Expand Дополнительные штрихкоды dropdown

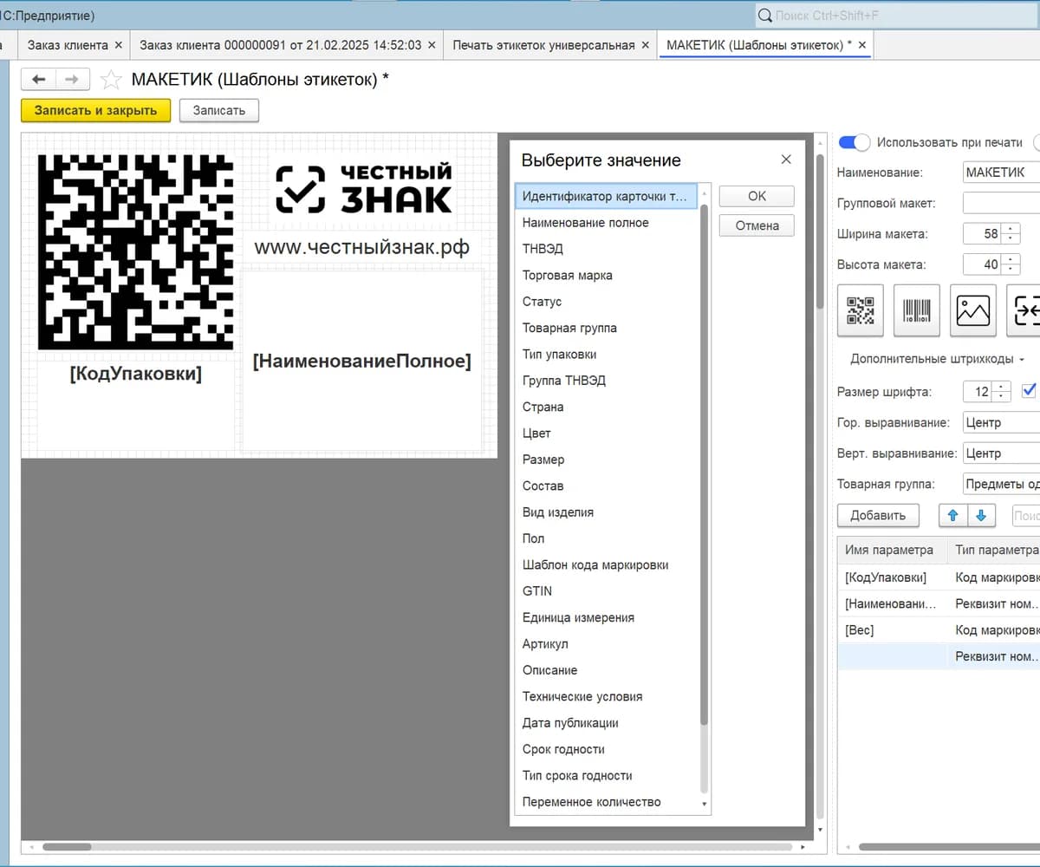tap(937, 359)
